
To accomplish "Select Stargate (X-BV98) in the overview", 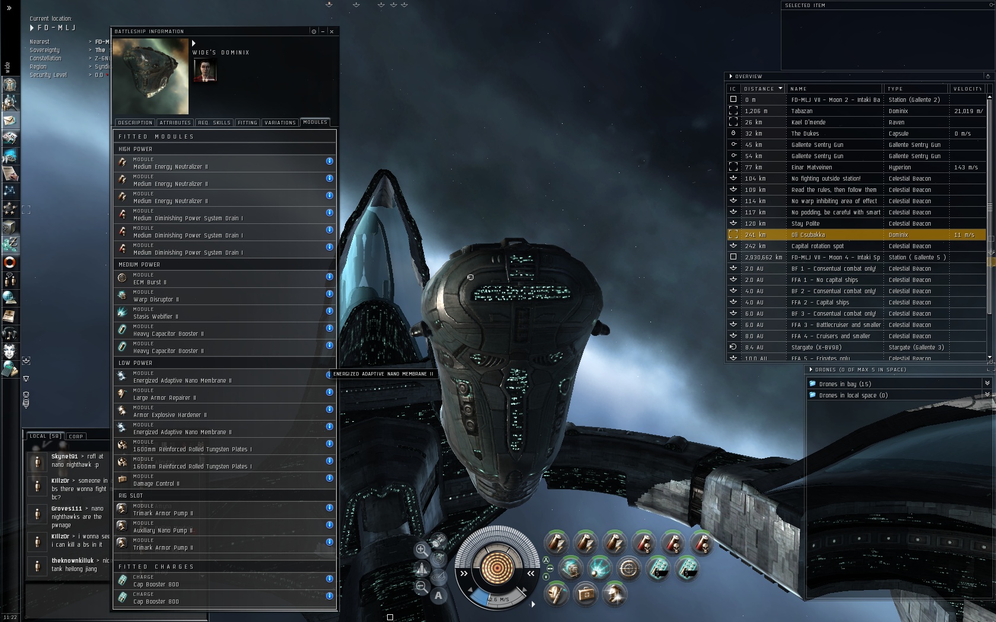I will [857, 347].
